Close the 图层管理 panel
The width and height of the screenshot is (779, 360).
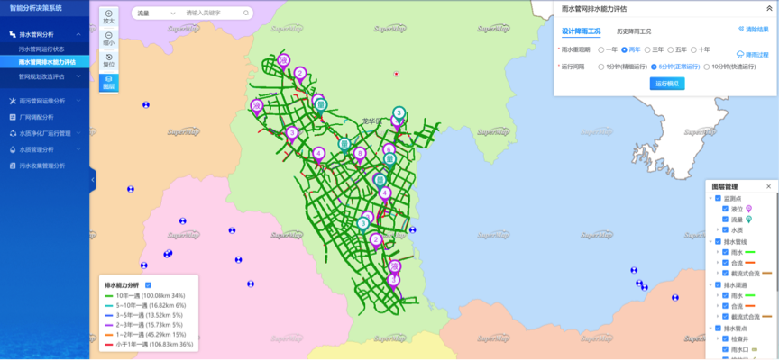click(769, 186)
